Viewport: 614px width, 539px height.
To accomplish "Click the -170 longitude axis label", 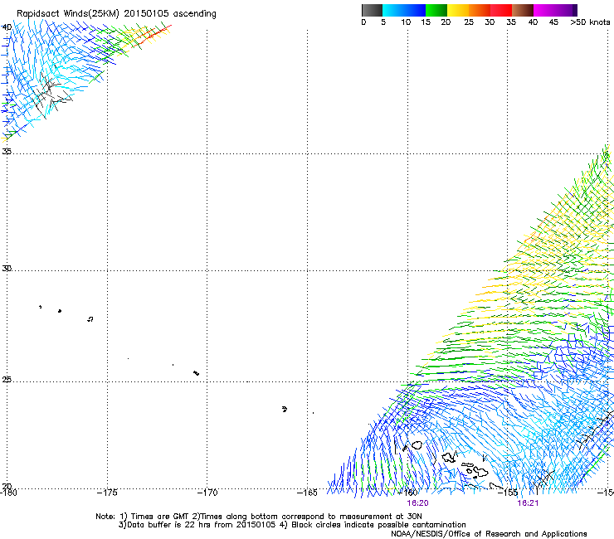I will click(x=206, y=493).
